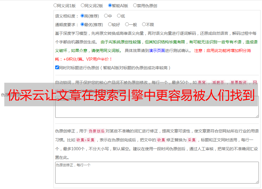Click the 自动锁词 textarea resize handle
262x189 pixels.
(257, 116)
